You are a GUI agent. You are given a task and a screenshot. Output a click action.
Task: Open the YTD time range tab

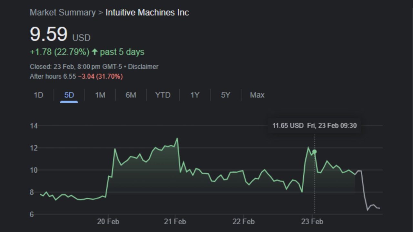tap(163, 95)
